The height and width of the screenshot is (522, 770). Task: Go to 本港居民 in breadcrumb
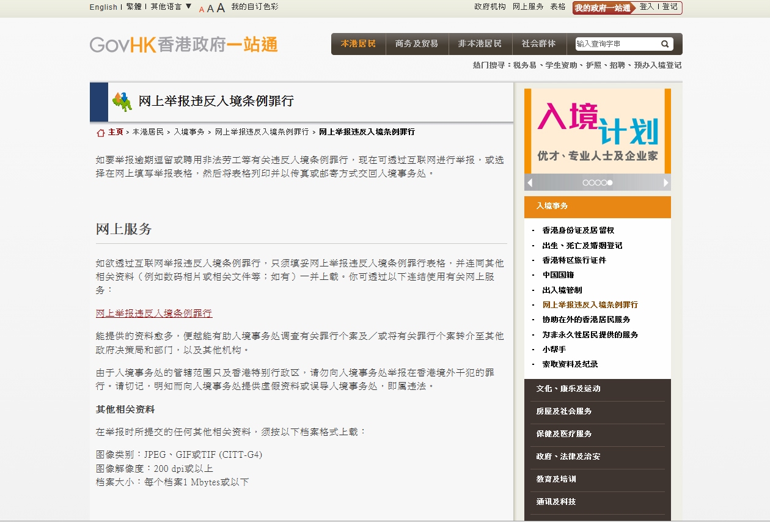coord(148,132)
